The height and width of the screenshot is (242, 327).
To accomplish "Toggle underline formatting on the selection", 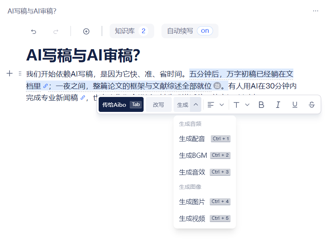I will [x=294, y=105].
